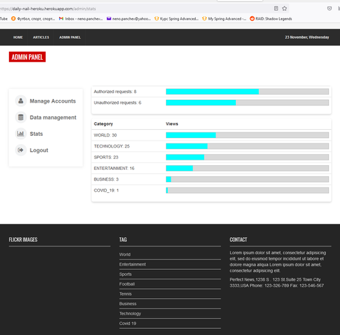Click 'BUSINESS: 3' row label
340x335 pixels.
tap(106, 179)
